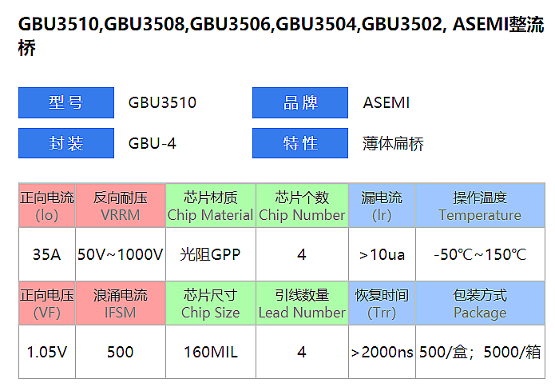Click the brand value ASEMI
This screenshot has height=387, width=555.
point(387,103)
